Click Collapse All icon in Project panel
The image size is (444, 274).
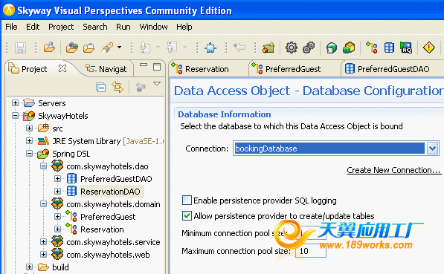[100, 87]
